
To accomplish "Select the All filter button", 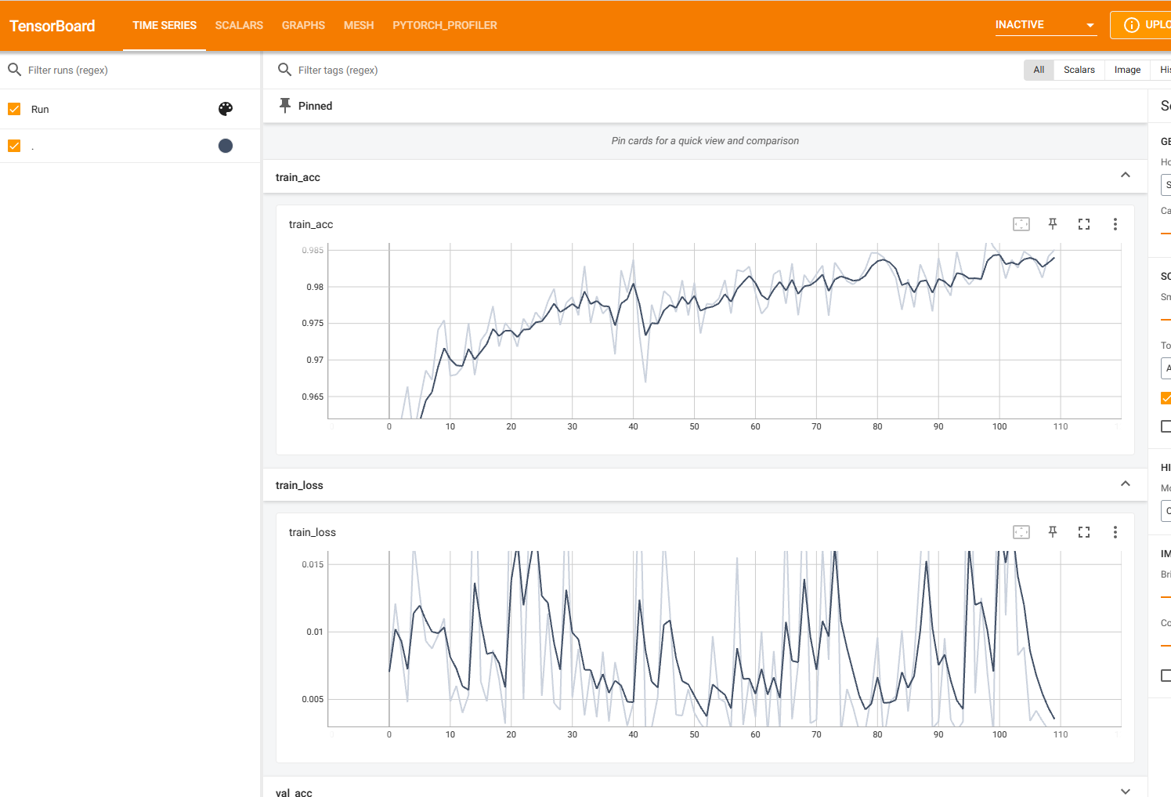I will (x=1039, y=70).
